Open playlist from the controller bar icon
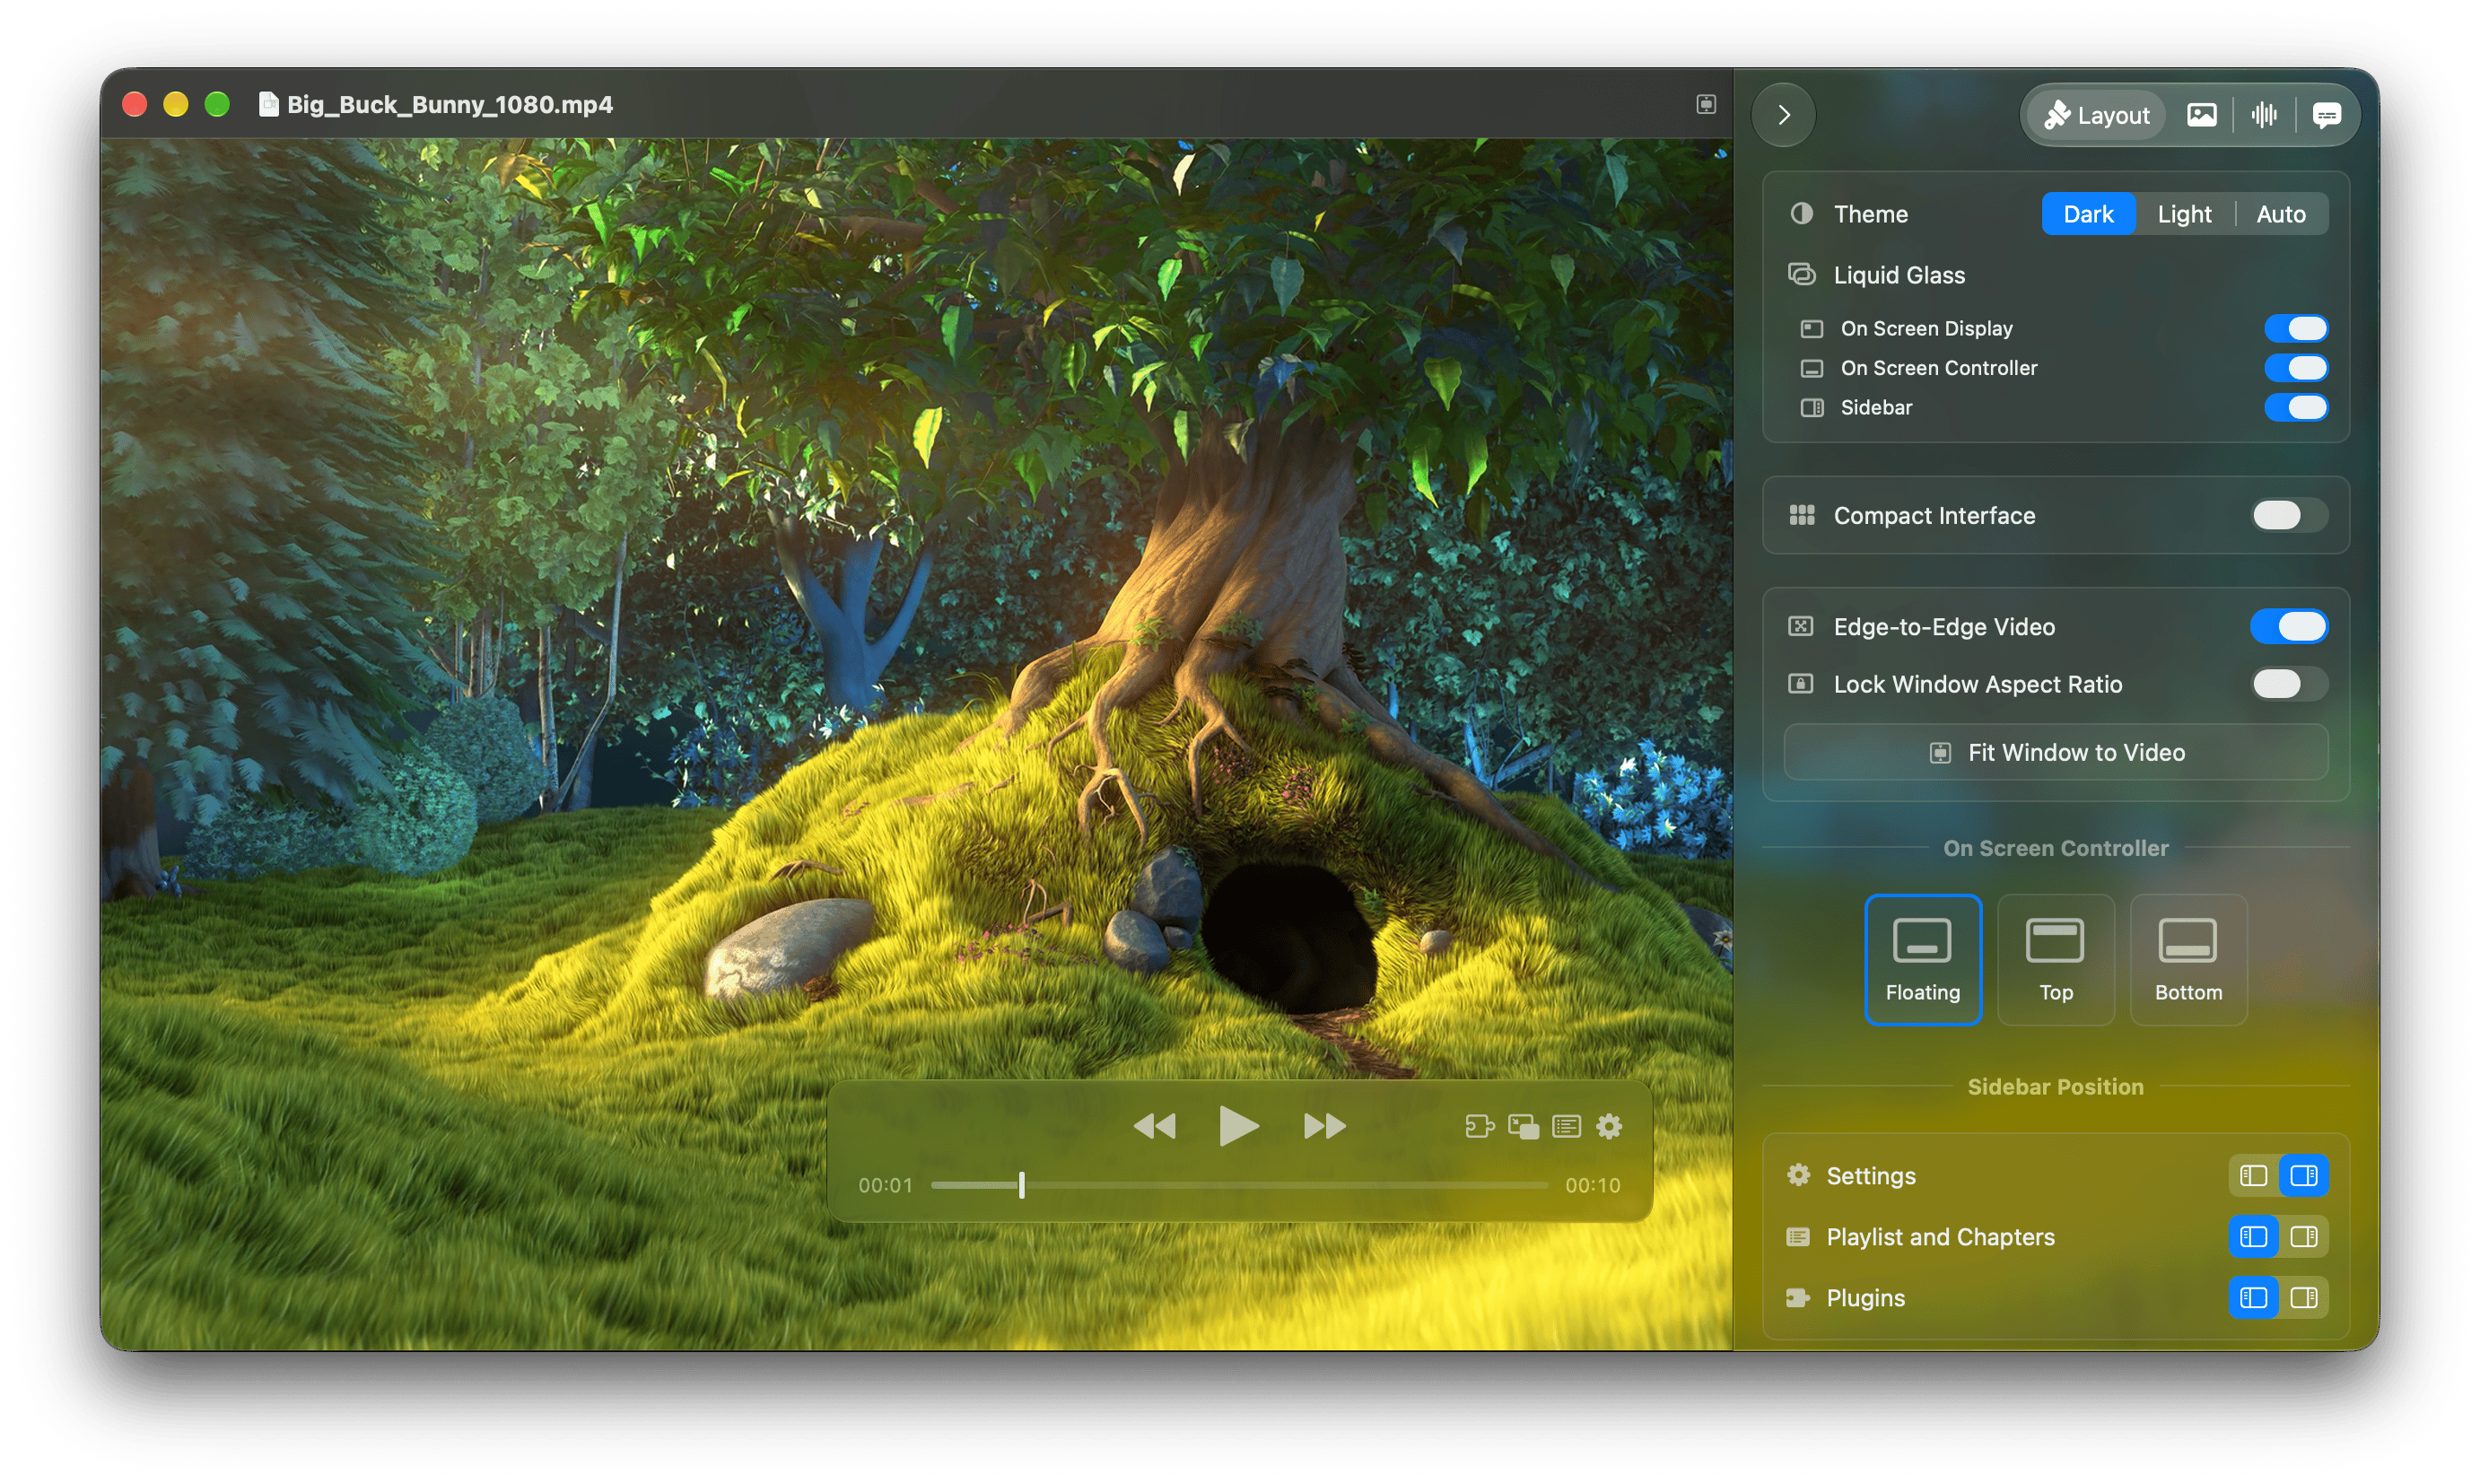Viewport: 2480px width, 1484px height. [1566, 1127]
